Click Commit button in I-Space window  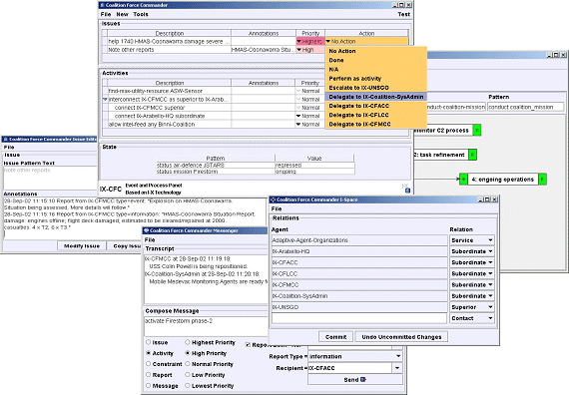click(x=335, y=337)
